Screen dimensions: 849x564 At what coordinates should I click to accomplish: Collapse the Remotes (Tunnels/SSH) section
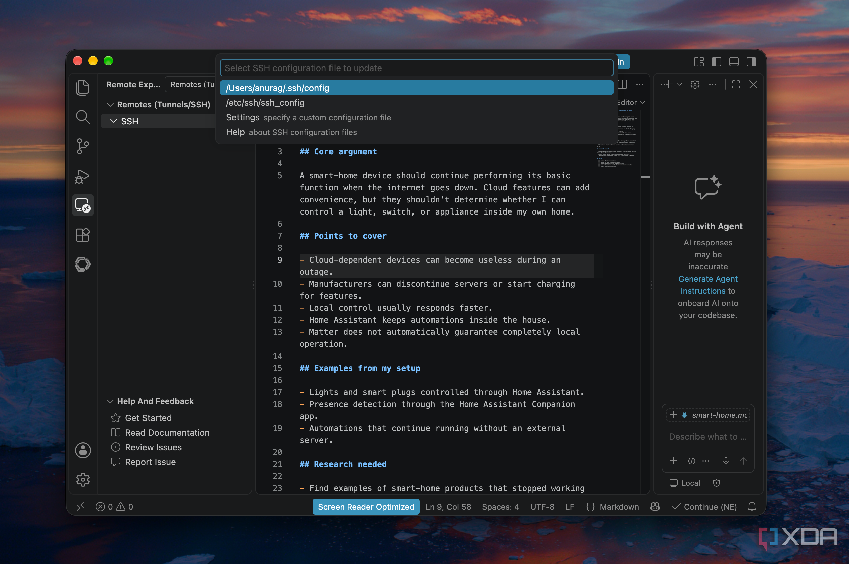click(110, 104)
